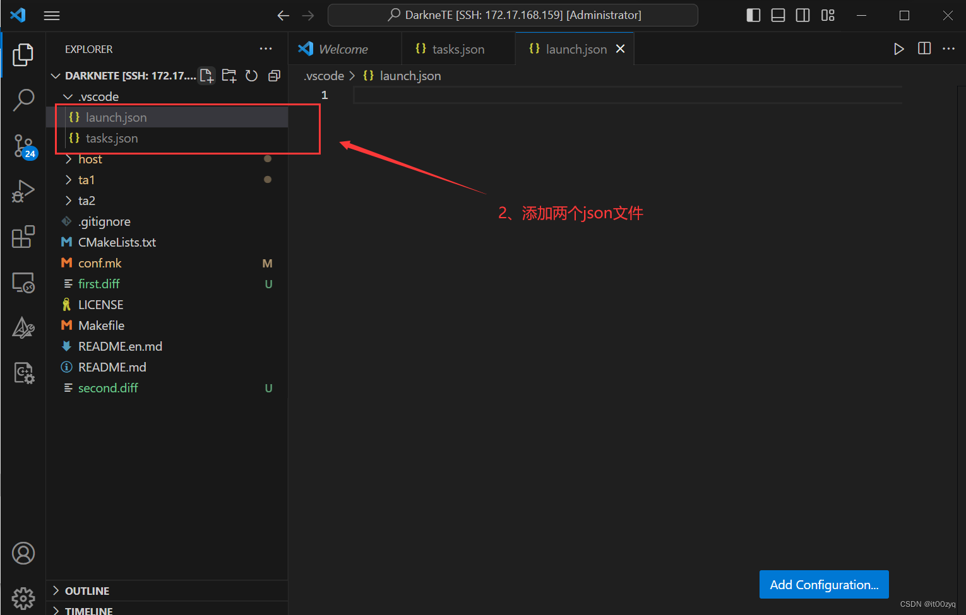
Task: Open second.diff file
Action: pyautogui.click(x=167, y=388)
